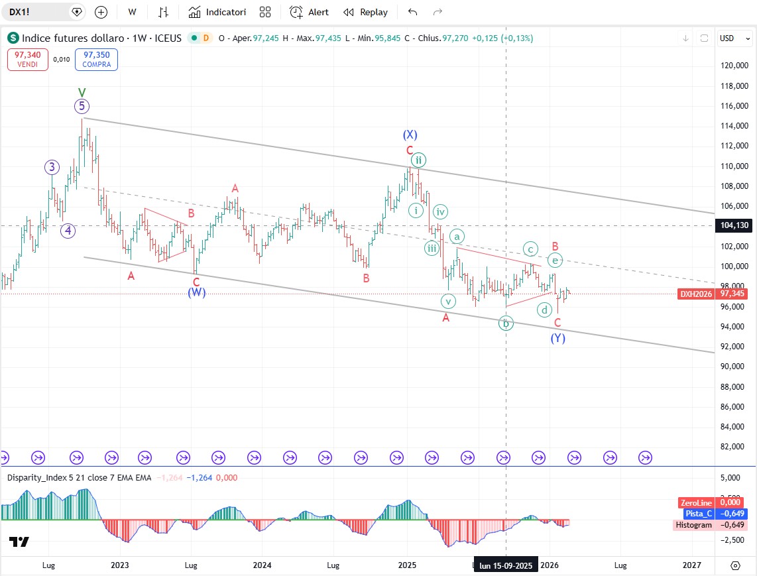Select the blue (Y) wave label
757x576 pixels.
[558, 338]
